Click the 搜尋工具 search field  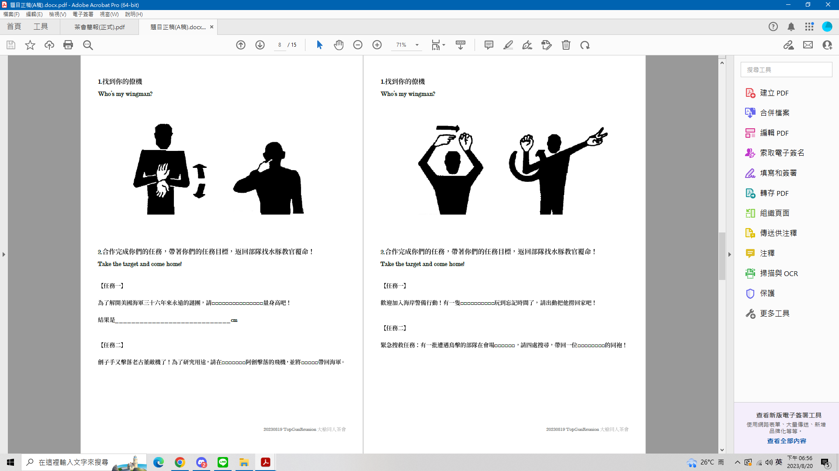pos(786,70)
